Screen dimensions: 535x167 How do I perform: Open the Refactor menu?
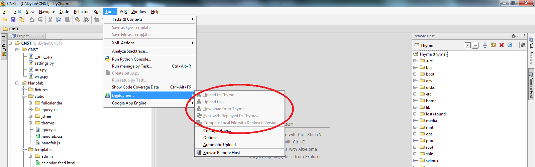pyautogui.click(x=81, y=12)
